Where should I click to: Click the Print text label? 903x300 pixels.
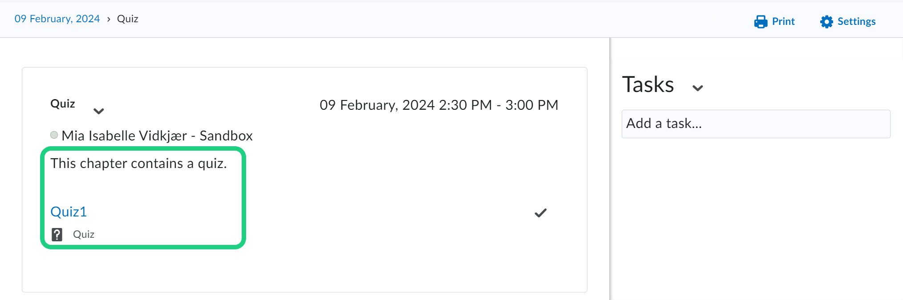coord(783,21)
